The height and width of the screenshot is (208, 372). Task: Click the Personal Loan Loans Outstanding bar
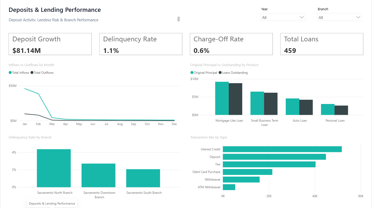click(x=341, y=110)
